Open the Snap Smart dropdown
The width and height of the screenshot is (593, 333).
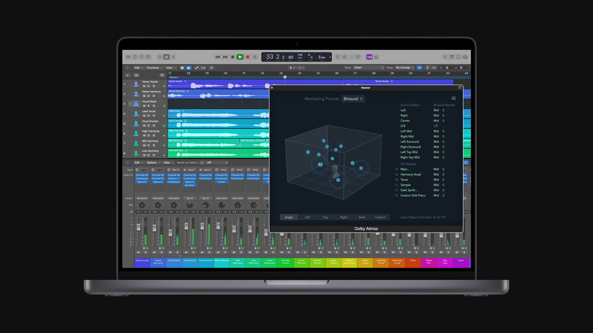(369, 68)
